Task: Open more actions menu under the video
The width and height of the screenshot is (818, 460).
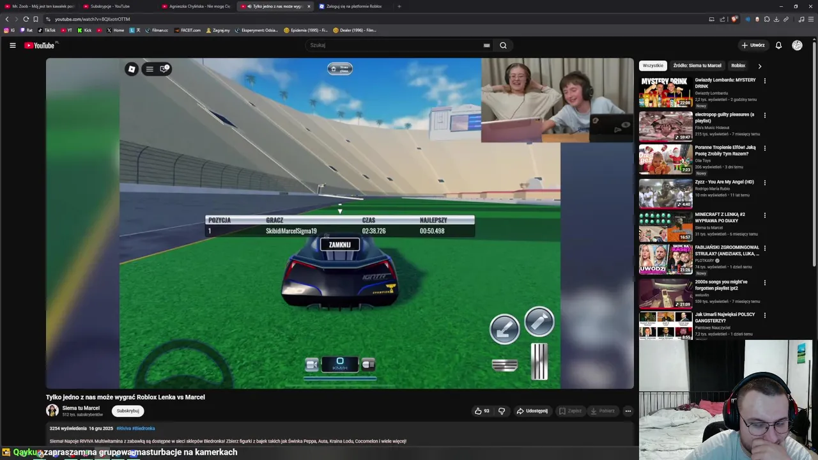Action: (x=628, y=411)
